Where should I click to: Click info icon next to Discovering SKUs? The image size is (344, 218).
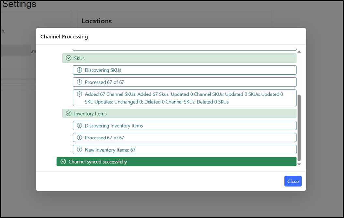[79, 70]
